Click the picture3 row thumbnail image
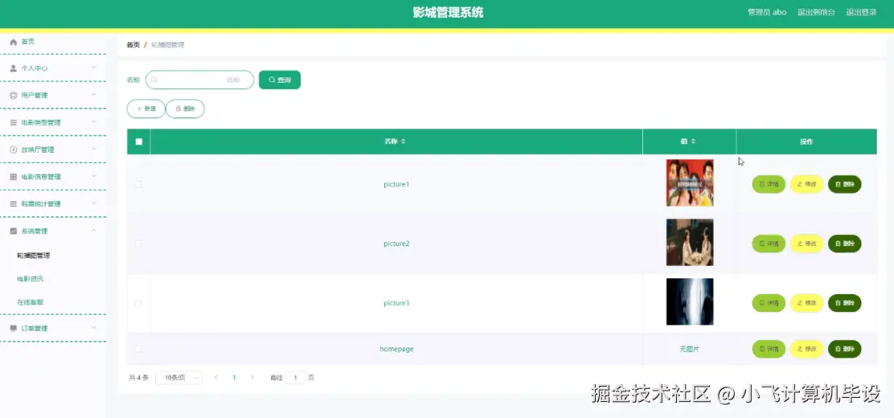 point(689,301)
